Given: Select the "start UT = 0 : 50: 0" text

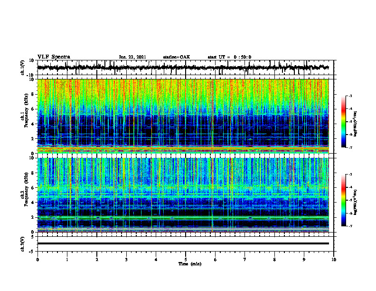Looking at the screenshot, I should 229,57.
